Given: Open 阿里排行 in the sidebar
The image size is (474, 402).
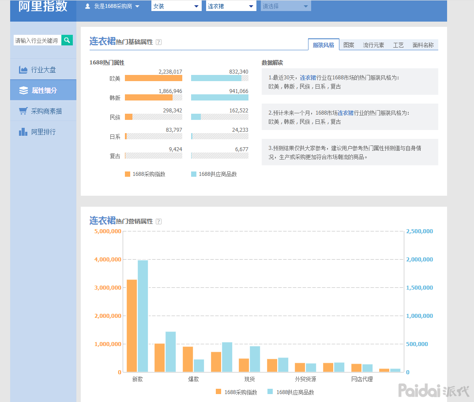Looking at the screenshot, I should point(43,132).
